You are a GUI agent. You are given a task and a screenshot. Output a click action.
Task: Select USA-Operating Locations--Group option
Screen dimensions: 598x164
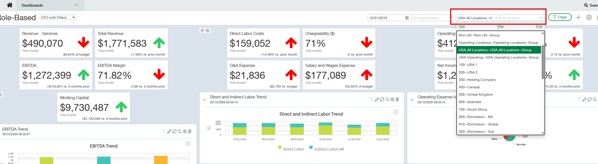coord(499,57)
